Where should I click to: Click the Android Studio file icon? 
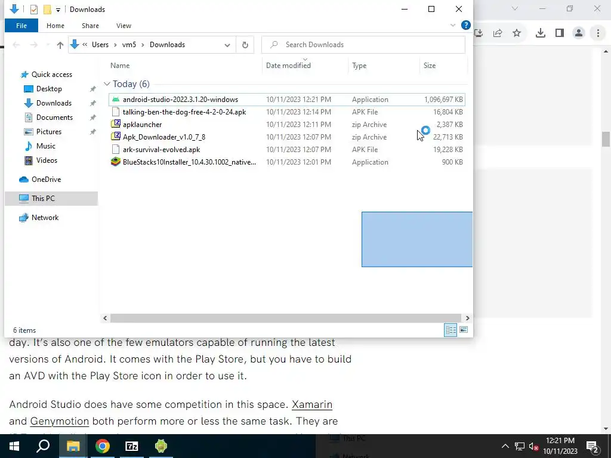tap(115, 100)
